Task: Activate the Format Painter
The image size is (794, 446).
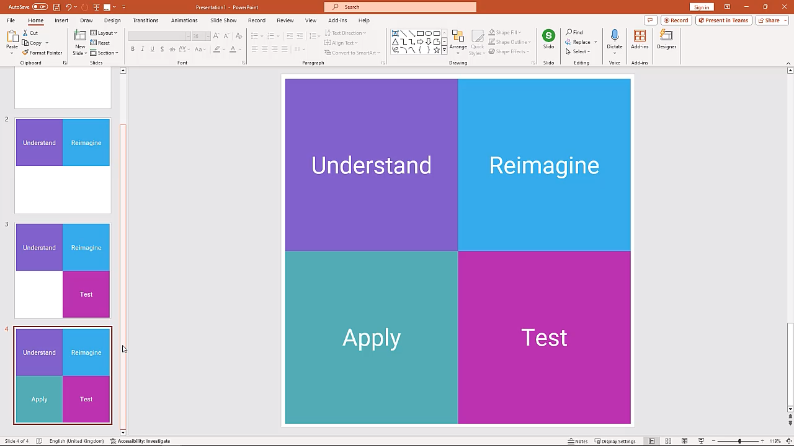Action: (42, 53)
